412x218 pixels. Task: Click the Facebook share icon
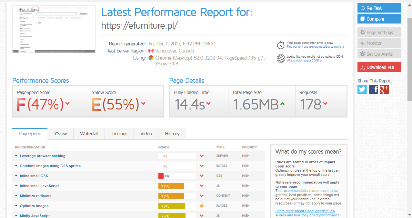[373, 89]
